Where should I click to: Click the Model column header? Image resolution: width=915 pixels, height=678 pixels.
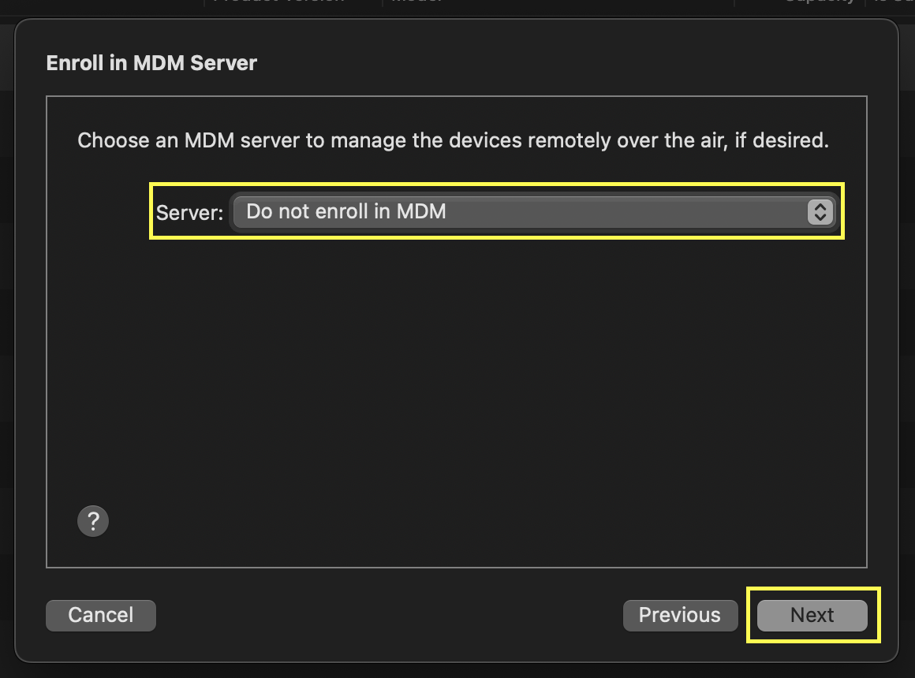click(x=416, y=4)
